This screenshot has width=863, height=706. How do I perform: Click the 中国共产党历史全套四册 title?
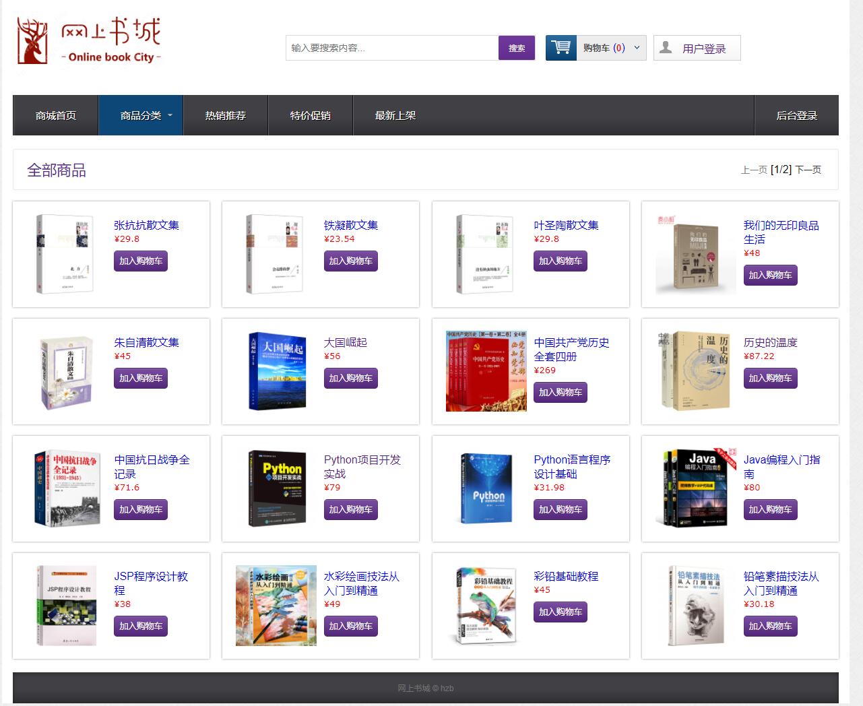coord(571,350)
